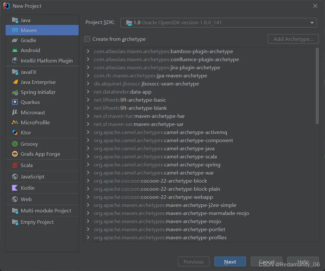Expand jira-plugin-archetype node
Image resolution: width=325 pixels, height=271 pixels.
(x=88, y=67)
